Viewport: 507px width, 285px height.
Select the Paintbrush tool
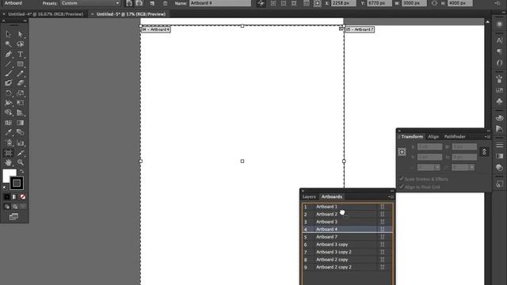9,74
